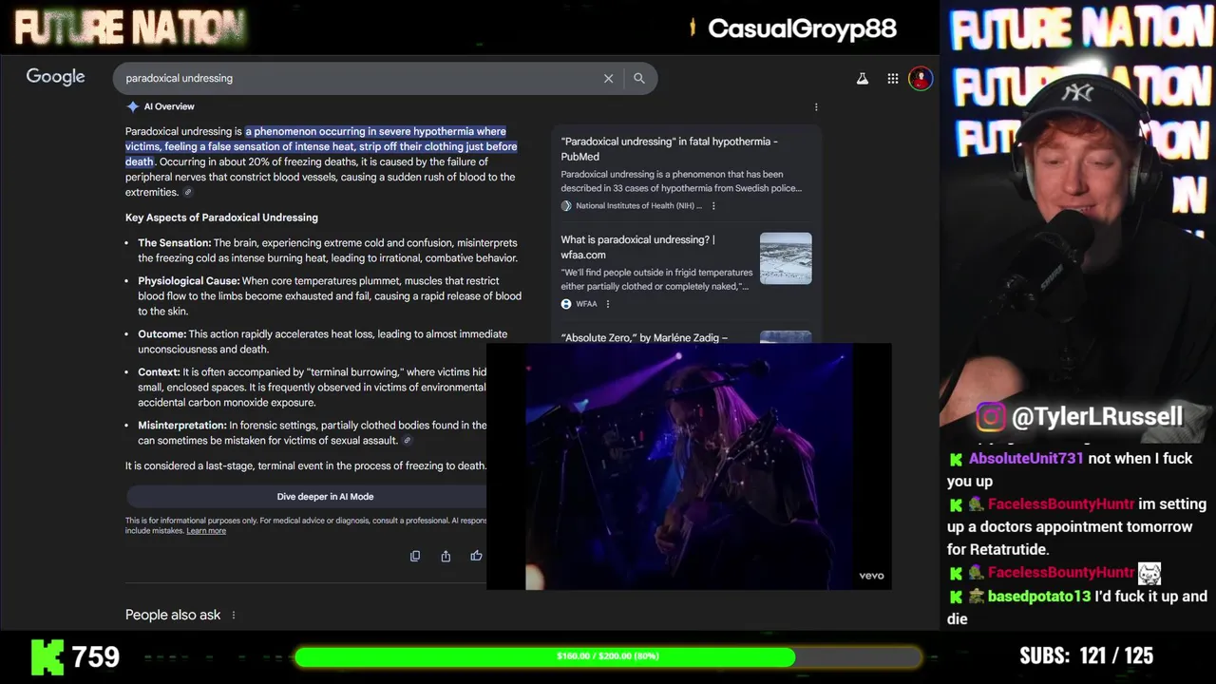Click the 'Outcome:' bullet label

coord(162,333)
